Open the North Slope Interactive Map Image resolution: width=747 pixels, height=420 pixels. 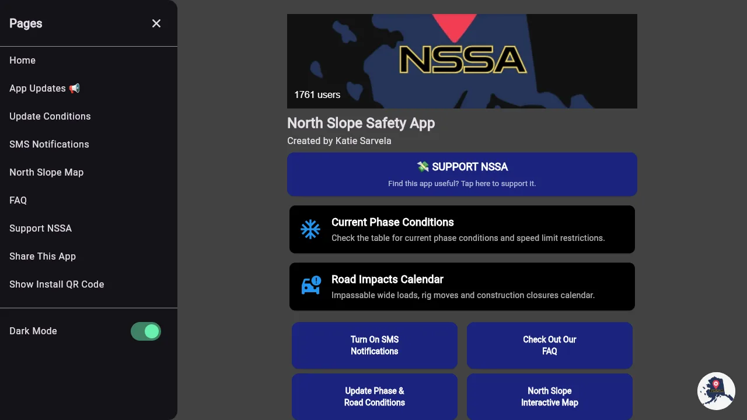[549, 397]
